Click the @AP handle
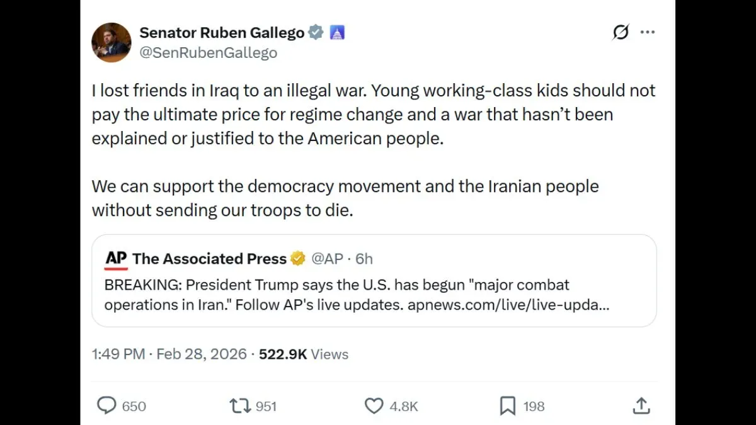Screen dimensions: 756x425 (328, 259)
